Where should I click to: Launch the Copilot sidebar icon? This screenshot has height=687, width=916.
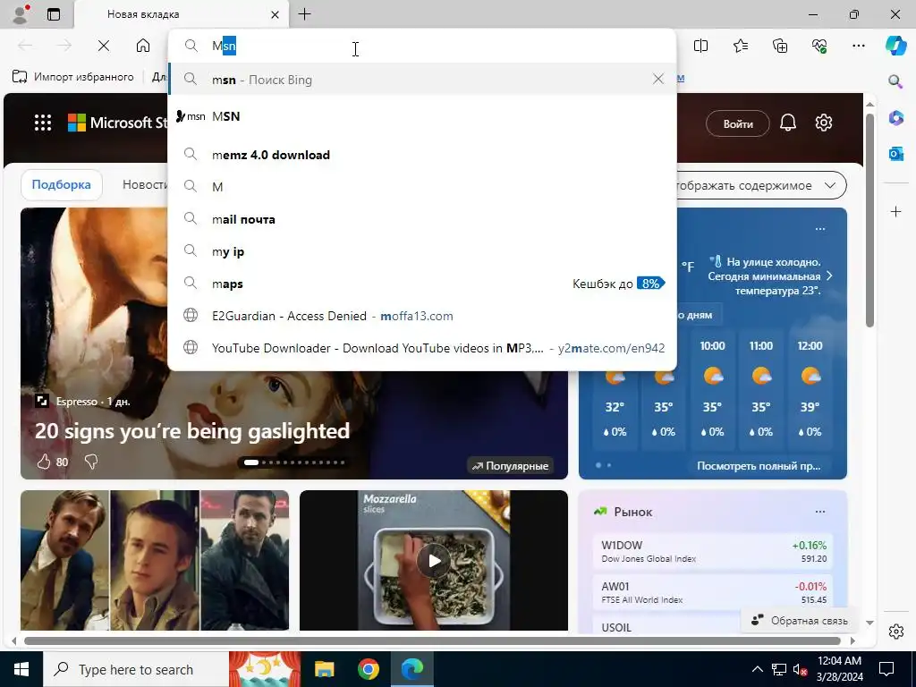coord(895,46)
